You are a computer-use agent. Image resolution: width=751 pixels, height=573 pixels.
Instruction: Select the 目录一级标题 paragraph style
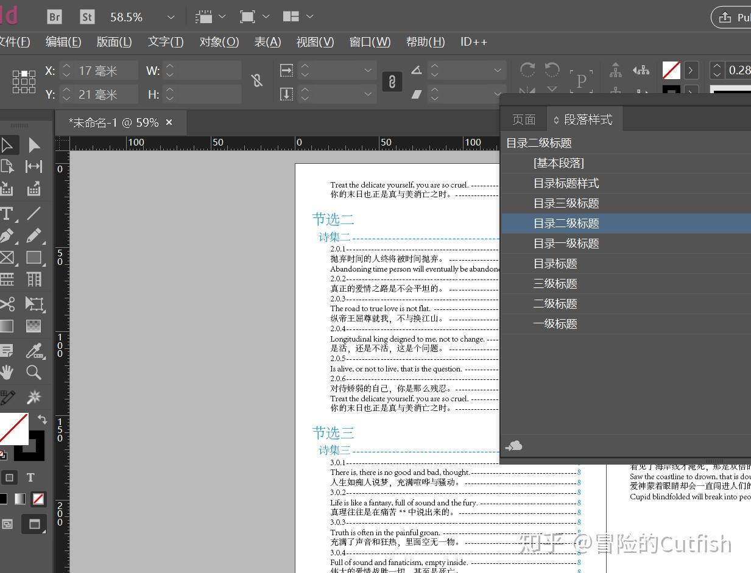tap(565, 243)
